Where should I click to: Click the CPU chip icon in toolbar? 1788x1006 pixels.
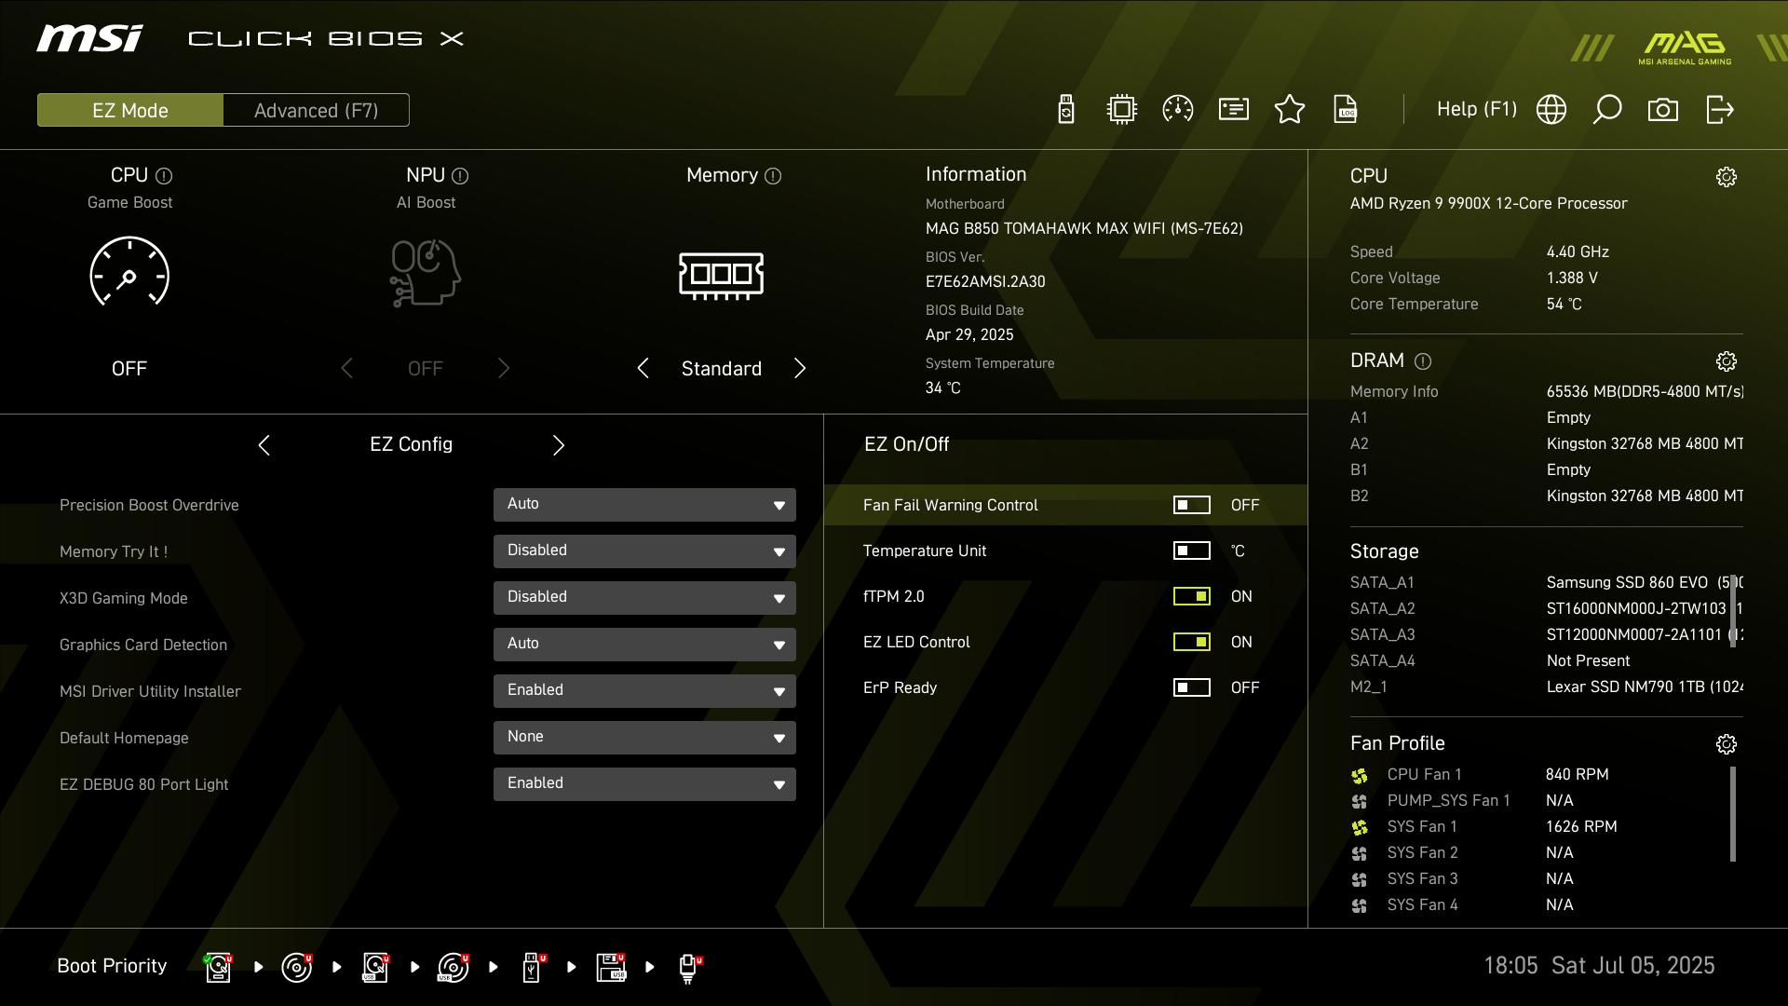pos(1122,109)
